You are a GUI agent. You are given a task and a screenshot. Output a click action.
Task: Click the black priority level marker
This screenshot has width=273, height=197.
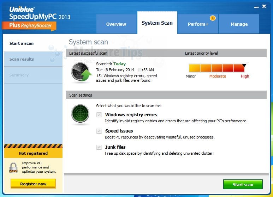pyautogui.click(x=244, y=65)
